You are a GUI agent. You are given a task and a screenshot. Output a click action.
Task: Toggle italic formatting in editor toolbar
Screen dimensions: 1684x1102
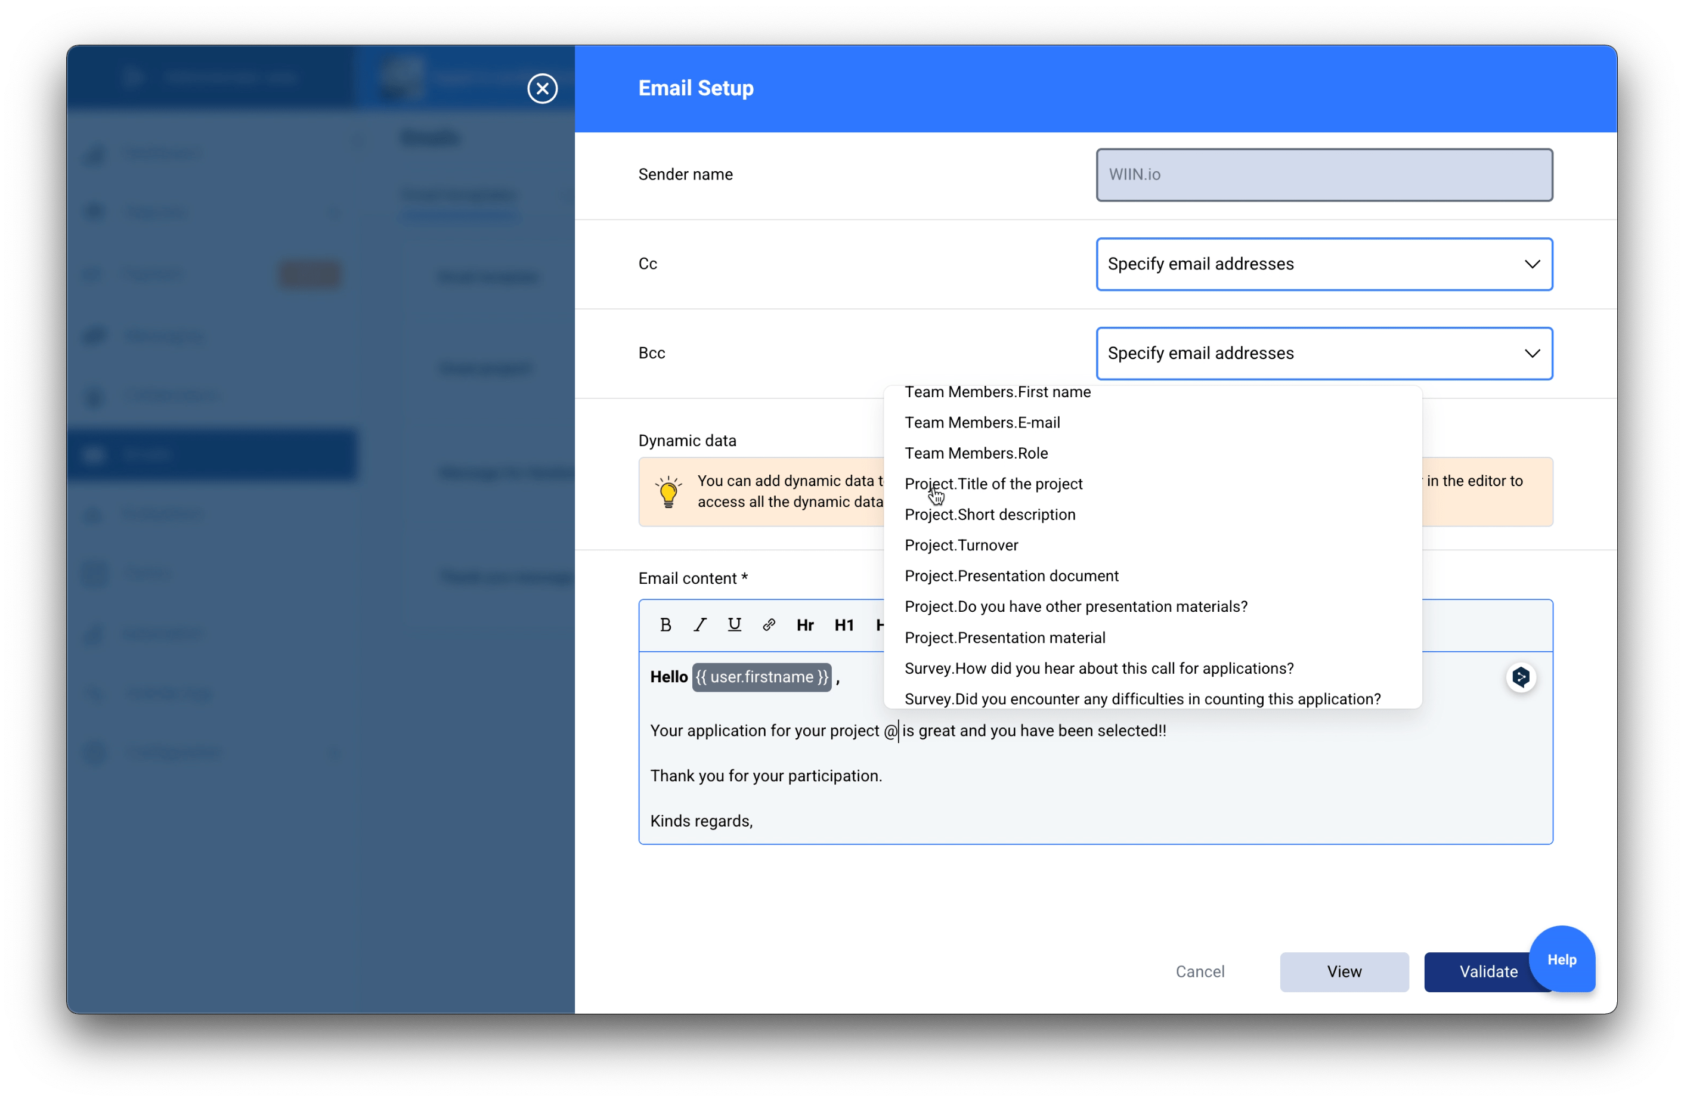coord(700,625)
